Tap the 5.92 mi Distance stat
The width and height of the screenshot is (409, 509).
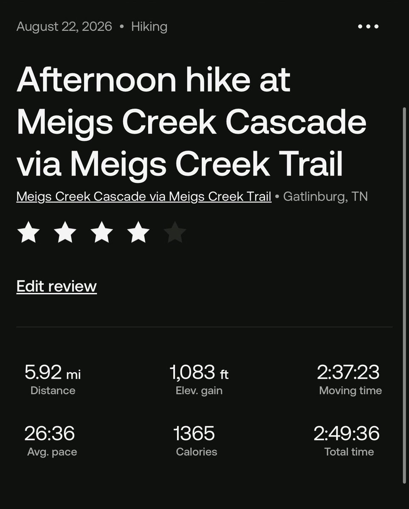point(53,380)
